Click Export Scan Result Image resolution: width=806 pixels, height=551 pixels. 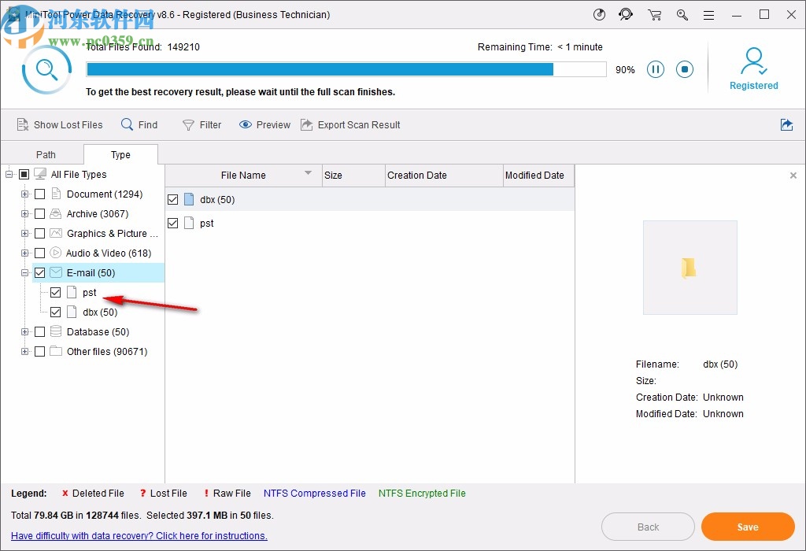pyautogui.click(x=350, y=125)
